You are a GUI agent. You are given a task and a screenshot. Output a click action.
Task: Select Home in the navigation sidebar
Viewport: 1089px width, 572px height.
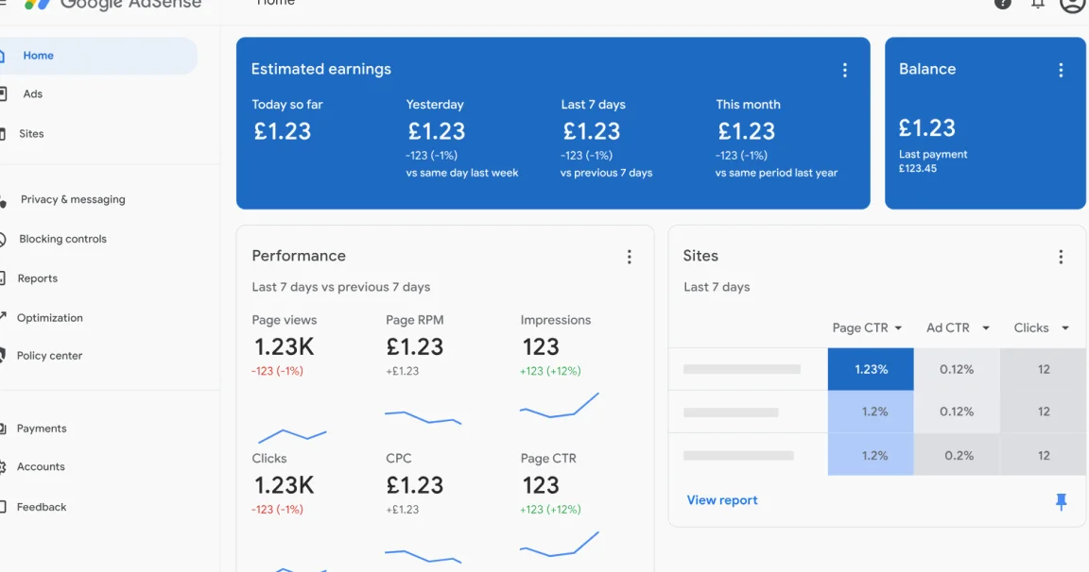(x=38, y=56)
